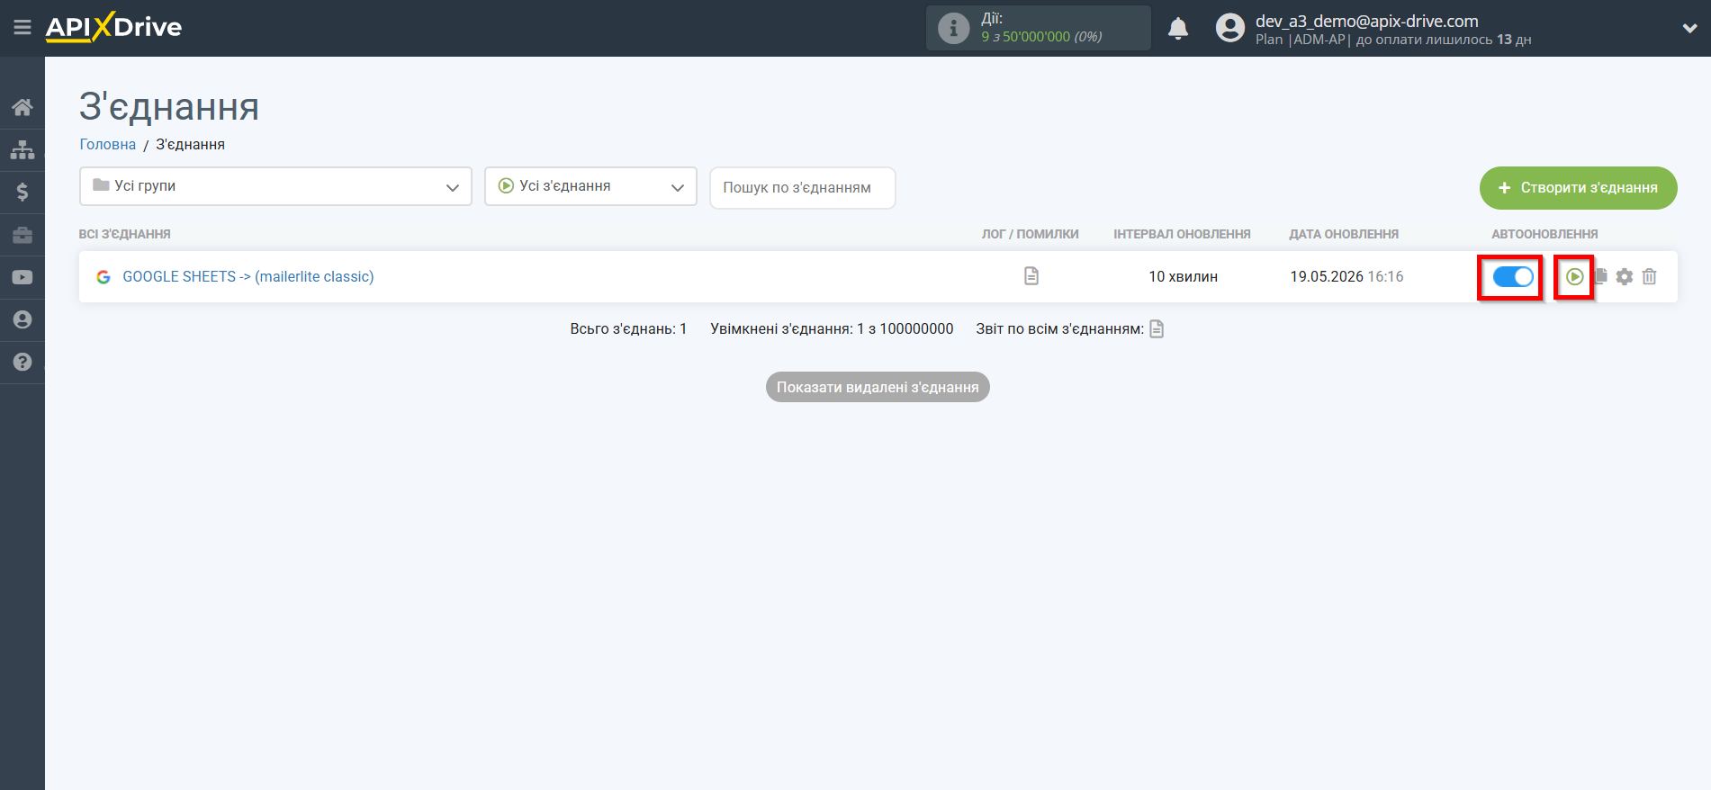Screen dimensions: 1711x790
Task: Focus the Пошук по з'єднанням search field
Action: 802,187
